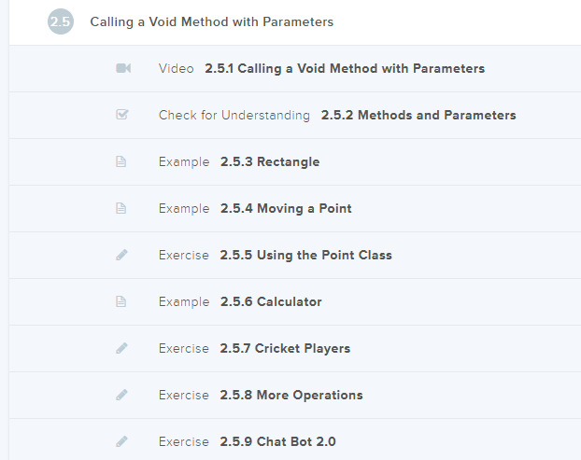Click the document icon next to Moving a Point

[121, 208]
